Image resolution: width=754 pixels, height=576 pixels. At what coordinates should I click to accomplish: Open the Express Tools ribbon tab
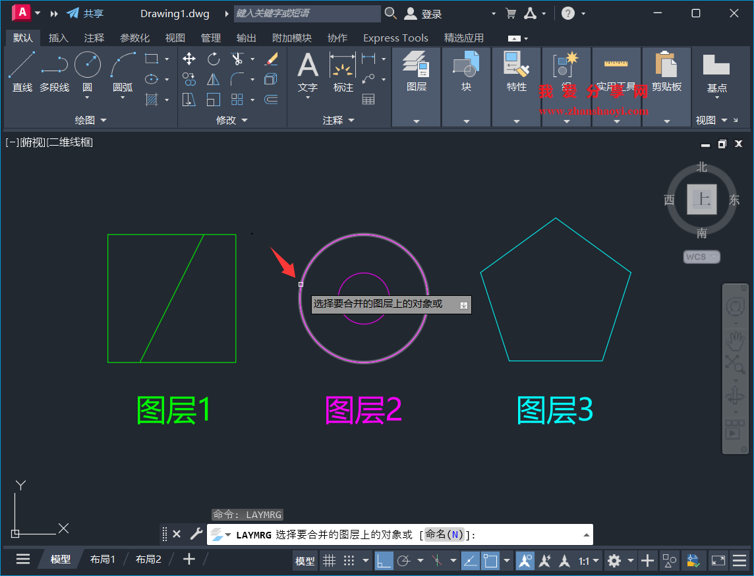[x=395, y=38]
